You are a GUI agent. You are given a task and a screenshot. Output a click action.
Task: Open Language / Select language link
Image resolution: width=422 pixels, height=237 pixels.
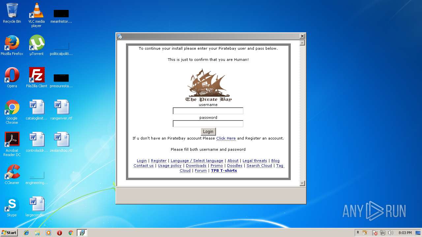click(x=197, y=161)
